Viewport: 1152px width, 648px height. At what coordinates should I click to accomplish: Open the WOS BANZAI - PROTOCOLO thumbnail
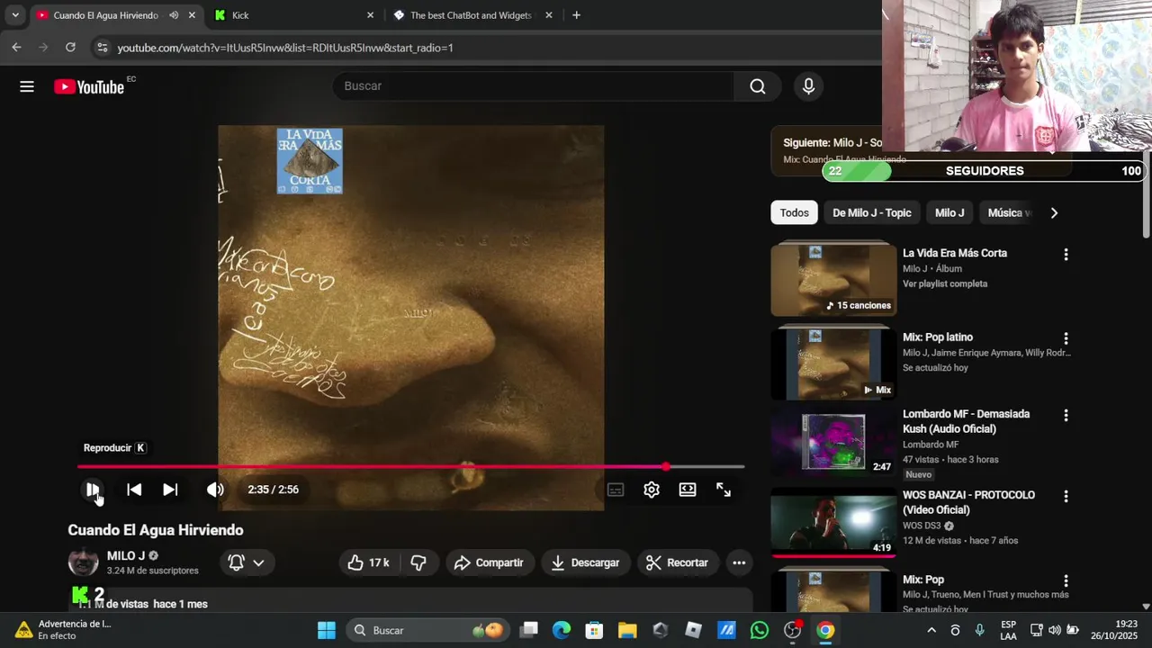[x=833, y=522]
